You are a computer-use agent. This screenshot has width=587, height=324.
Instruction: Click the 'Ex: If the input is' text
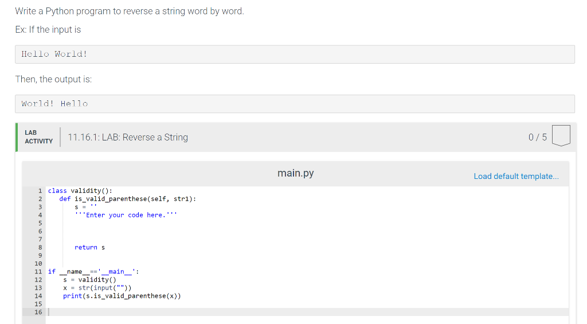point(48,30)
